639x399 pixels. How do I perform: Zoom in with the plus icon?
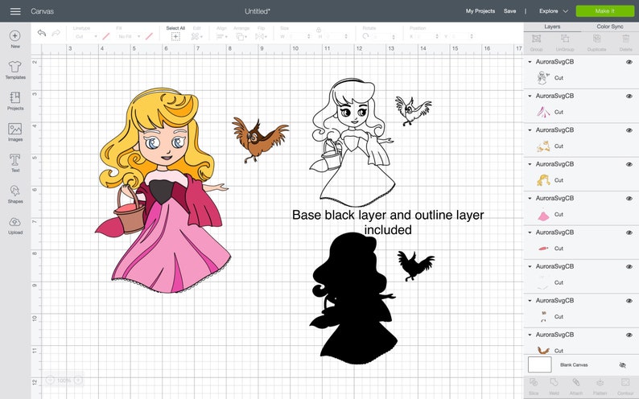click(x=78, y=380)
